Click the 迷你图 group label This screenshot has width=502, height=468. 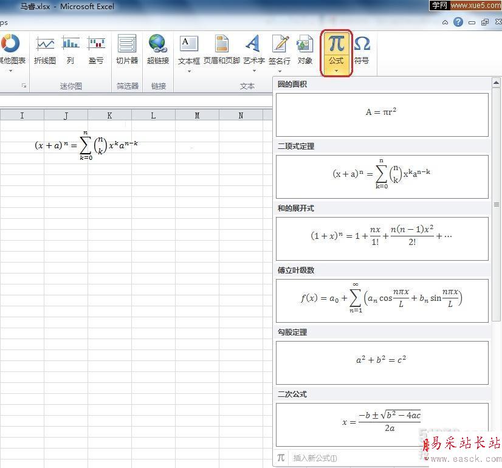coord(70,86)
